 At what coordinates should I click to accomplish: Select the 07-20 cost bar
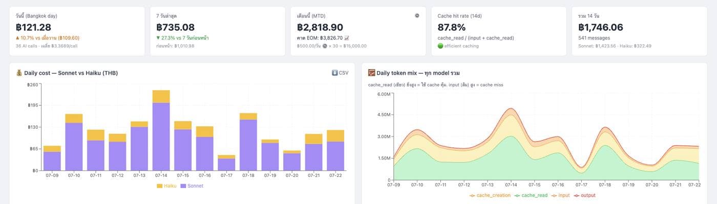tap(292, 161)
